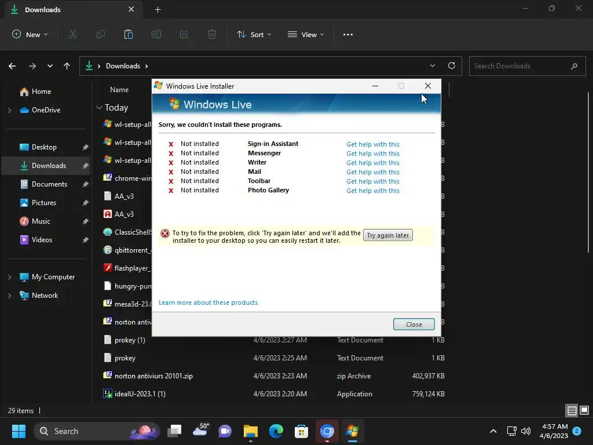Expand Network tree node
This screenshot has height=445, width=593.
(x=9, y=296)
